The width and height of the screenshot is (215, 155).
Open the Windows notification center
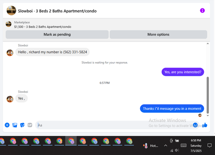coord(209,146)
